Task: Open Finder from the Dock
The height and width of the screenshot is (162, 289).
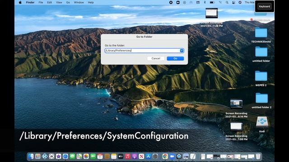Action: (x=31, y=156)
